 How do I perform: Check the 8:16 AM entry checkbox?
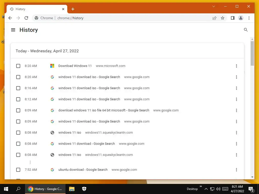click(18, 88)
